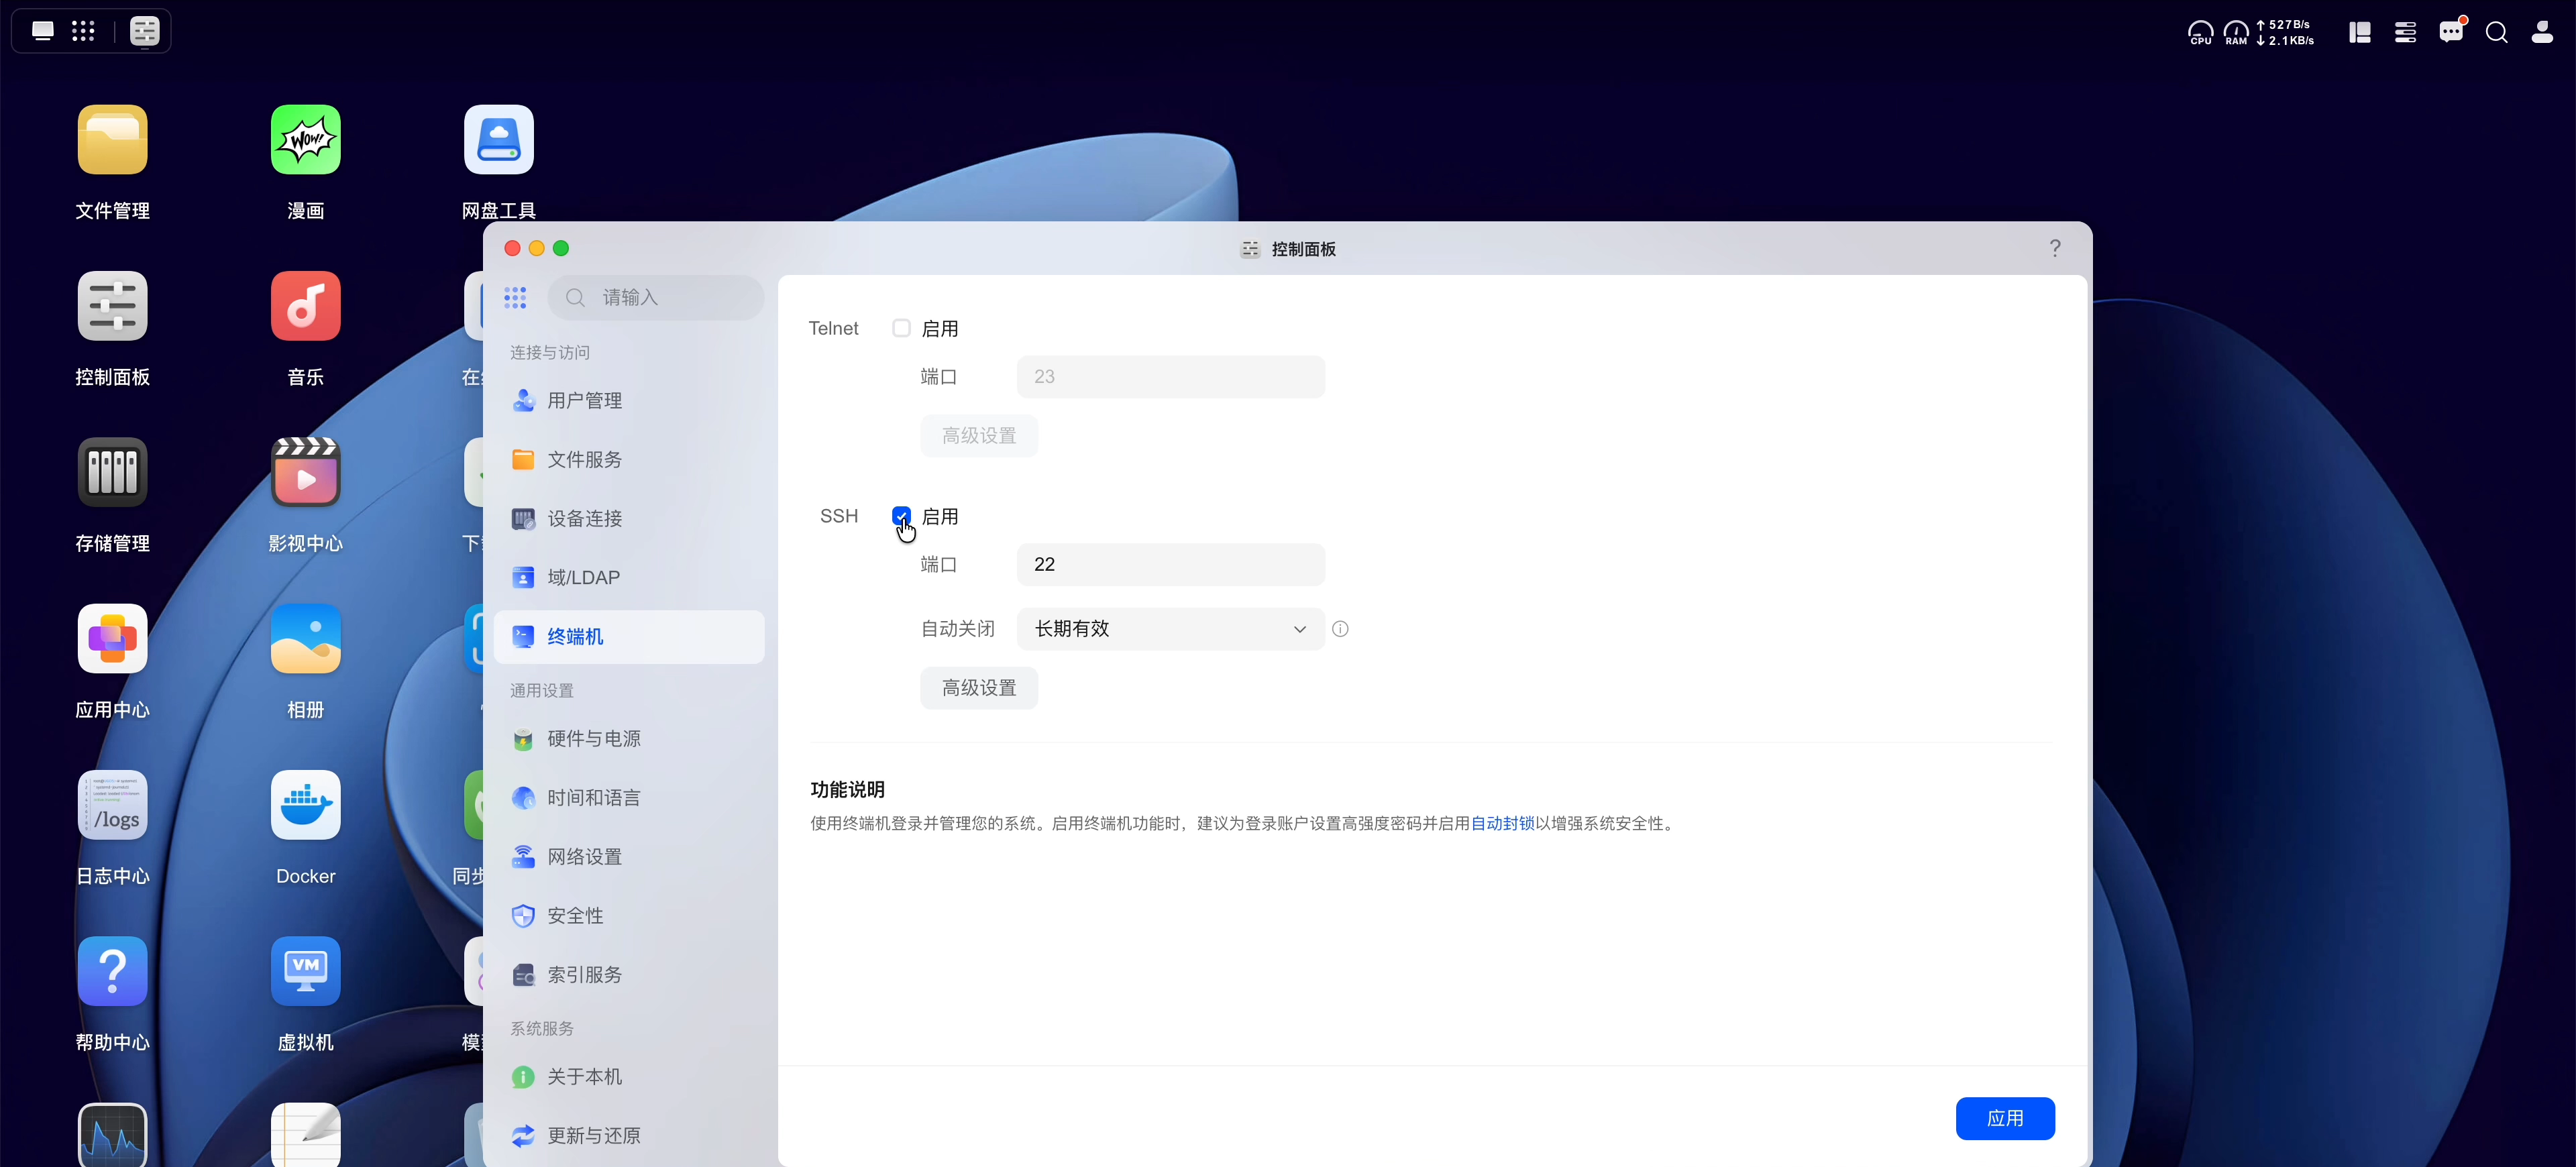Open 网盘工具 on the desktop
This screenshot has width=2576, height=1167.
point(498,140)
